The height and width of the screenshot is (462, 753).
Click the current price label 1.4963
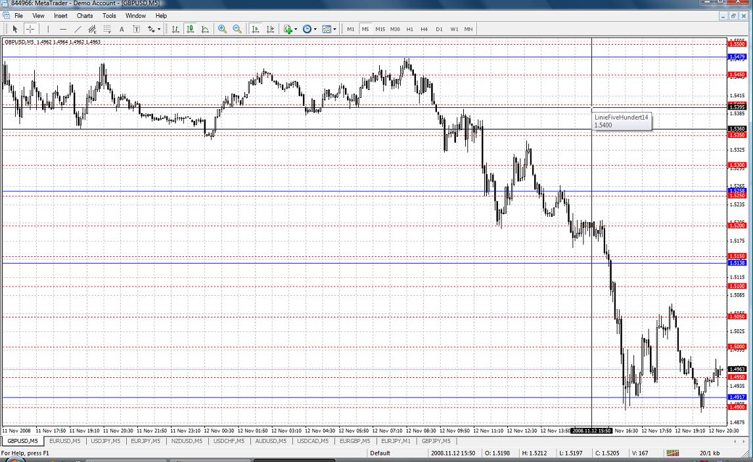(737, 369)
